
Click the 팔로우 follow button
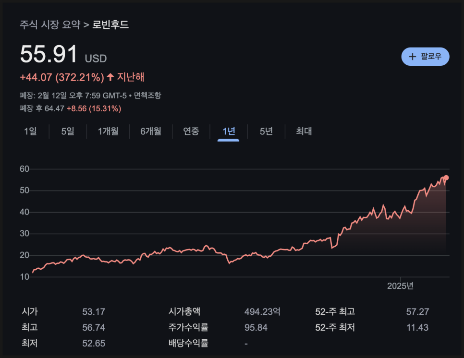point(425,57)
